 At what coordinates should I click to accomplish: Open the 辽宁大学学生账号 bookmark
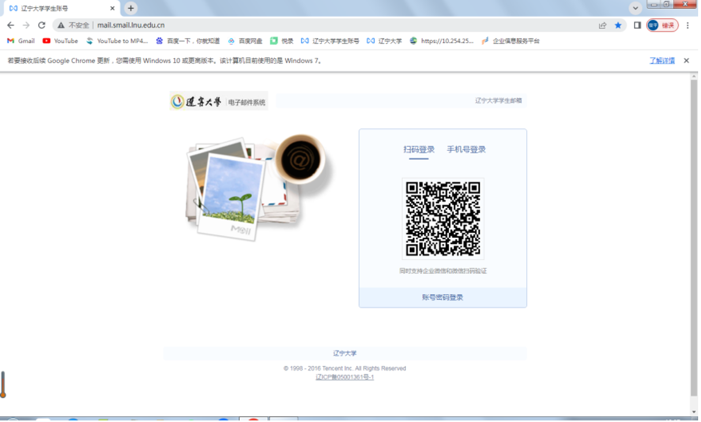330,41
